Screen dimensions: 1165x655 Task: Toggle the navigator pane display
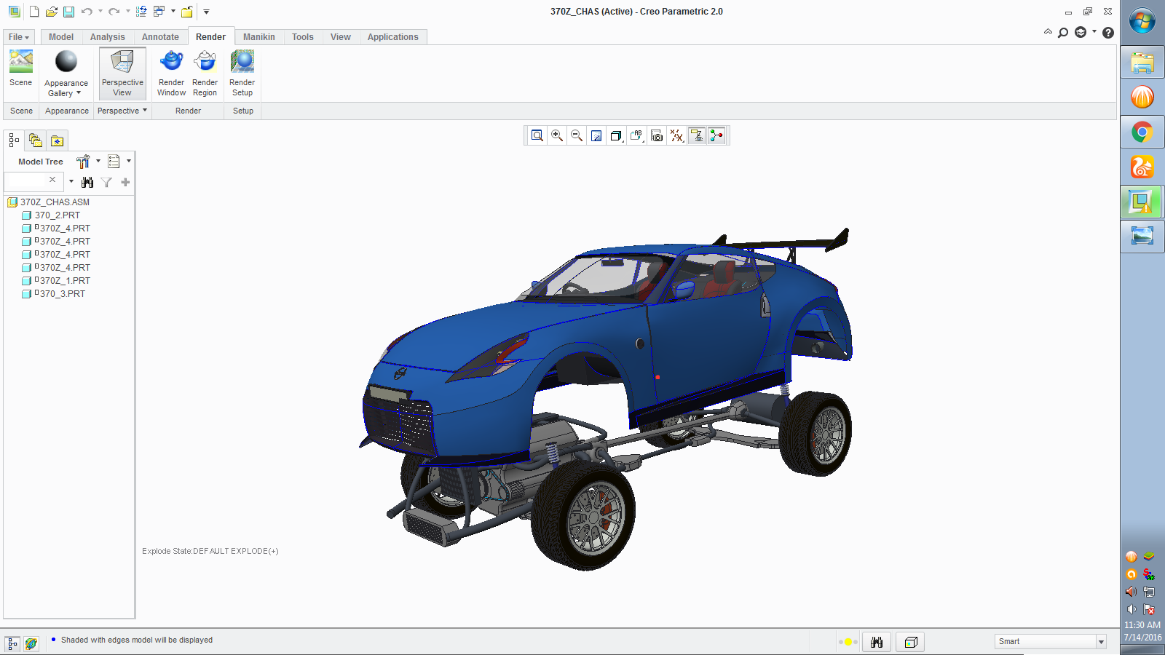(12, 643)
